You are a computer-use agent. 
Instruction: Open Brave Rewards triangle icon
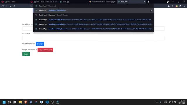169,6
